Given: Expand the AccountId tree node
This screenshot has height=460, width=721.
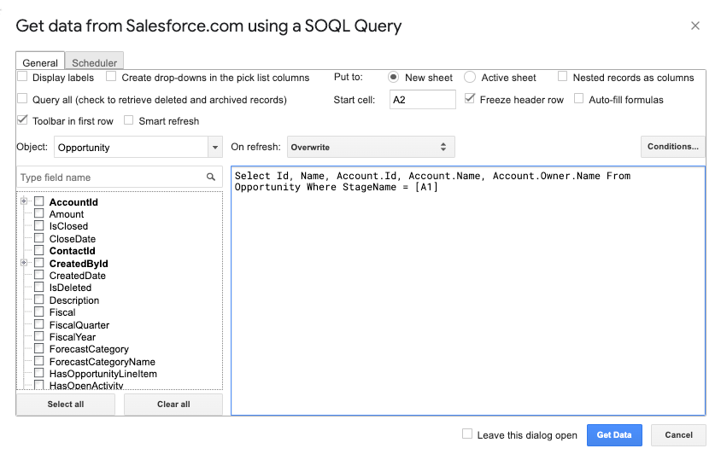Looking at the screenshot, I should point(24,201).
